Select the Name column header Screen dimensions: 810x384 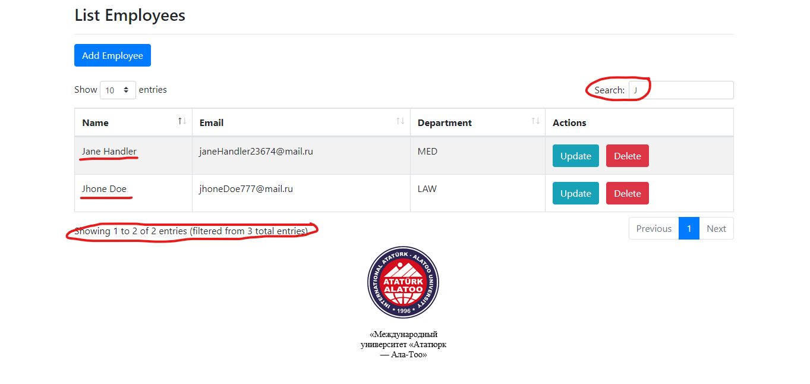(95, 122)
